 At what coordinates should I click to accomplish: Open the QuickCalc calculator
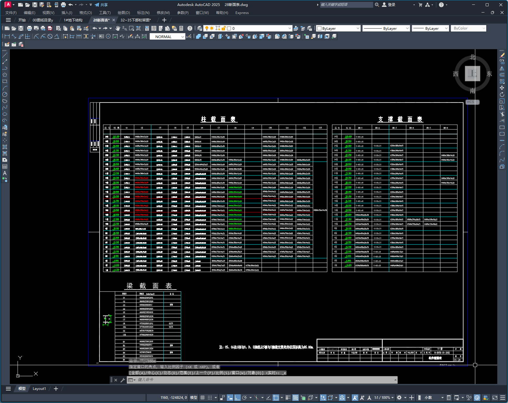(181, 28)
